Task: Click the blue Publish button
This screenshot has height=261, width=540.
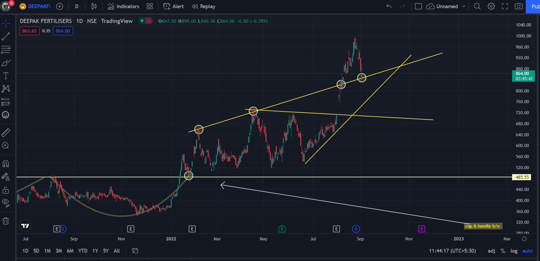Action: click(x=534, y=6)
